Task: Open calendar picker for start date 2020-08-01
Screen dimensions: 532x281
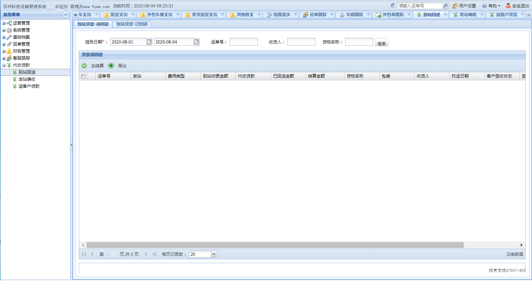Action: (x=149, y=42)
